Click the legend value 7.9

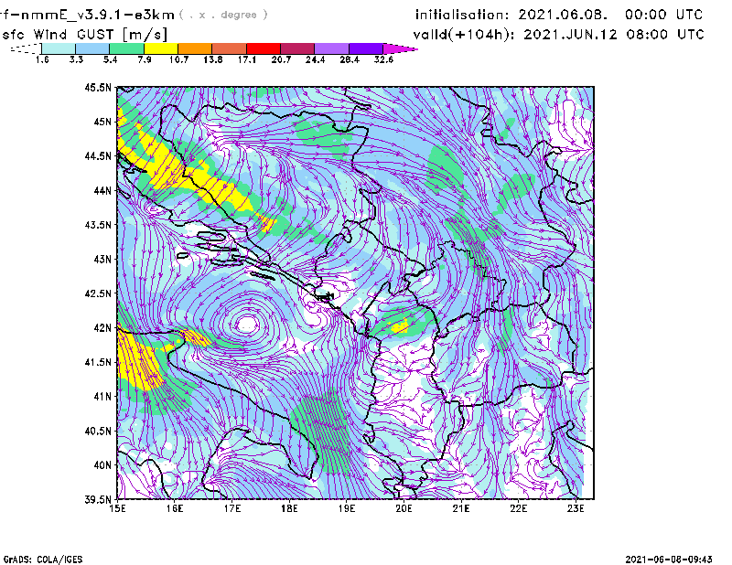tap(145, 59)
